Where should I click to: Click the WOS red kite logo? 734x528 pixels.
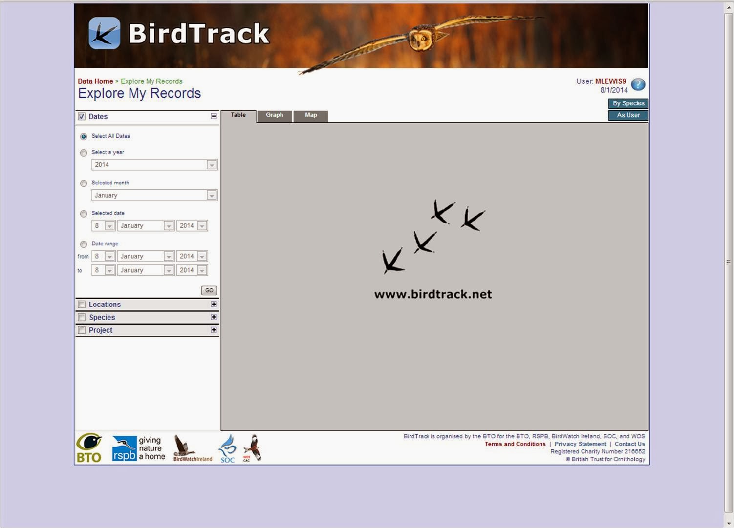click(x=252, y=448)
